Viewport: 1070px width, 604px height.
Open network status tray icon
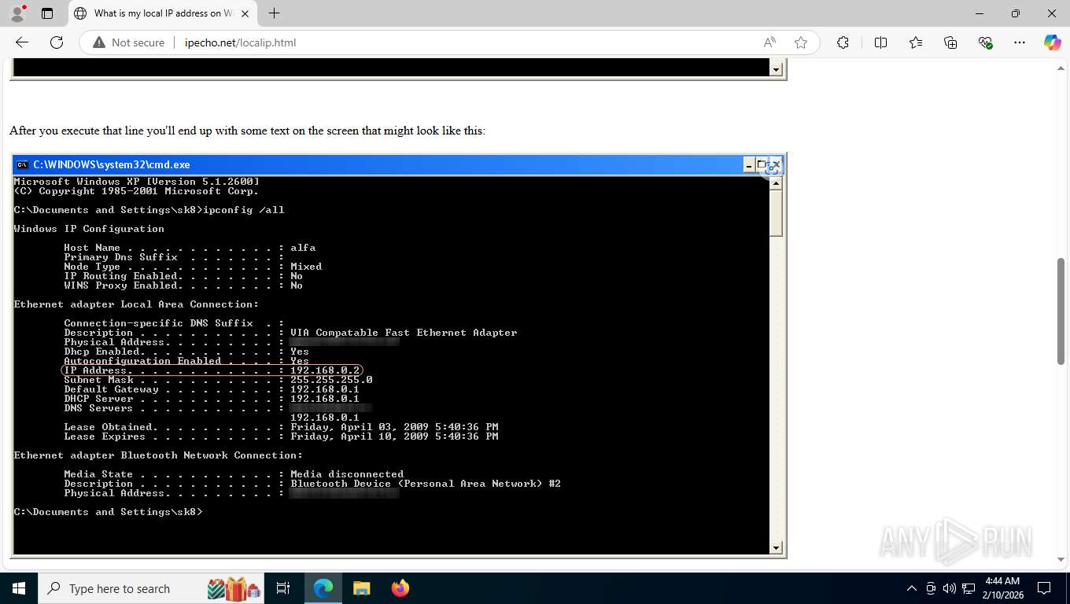click(969, 588)
